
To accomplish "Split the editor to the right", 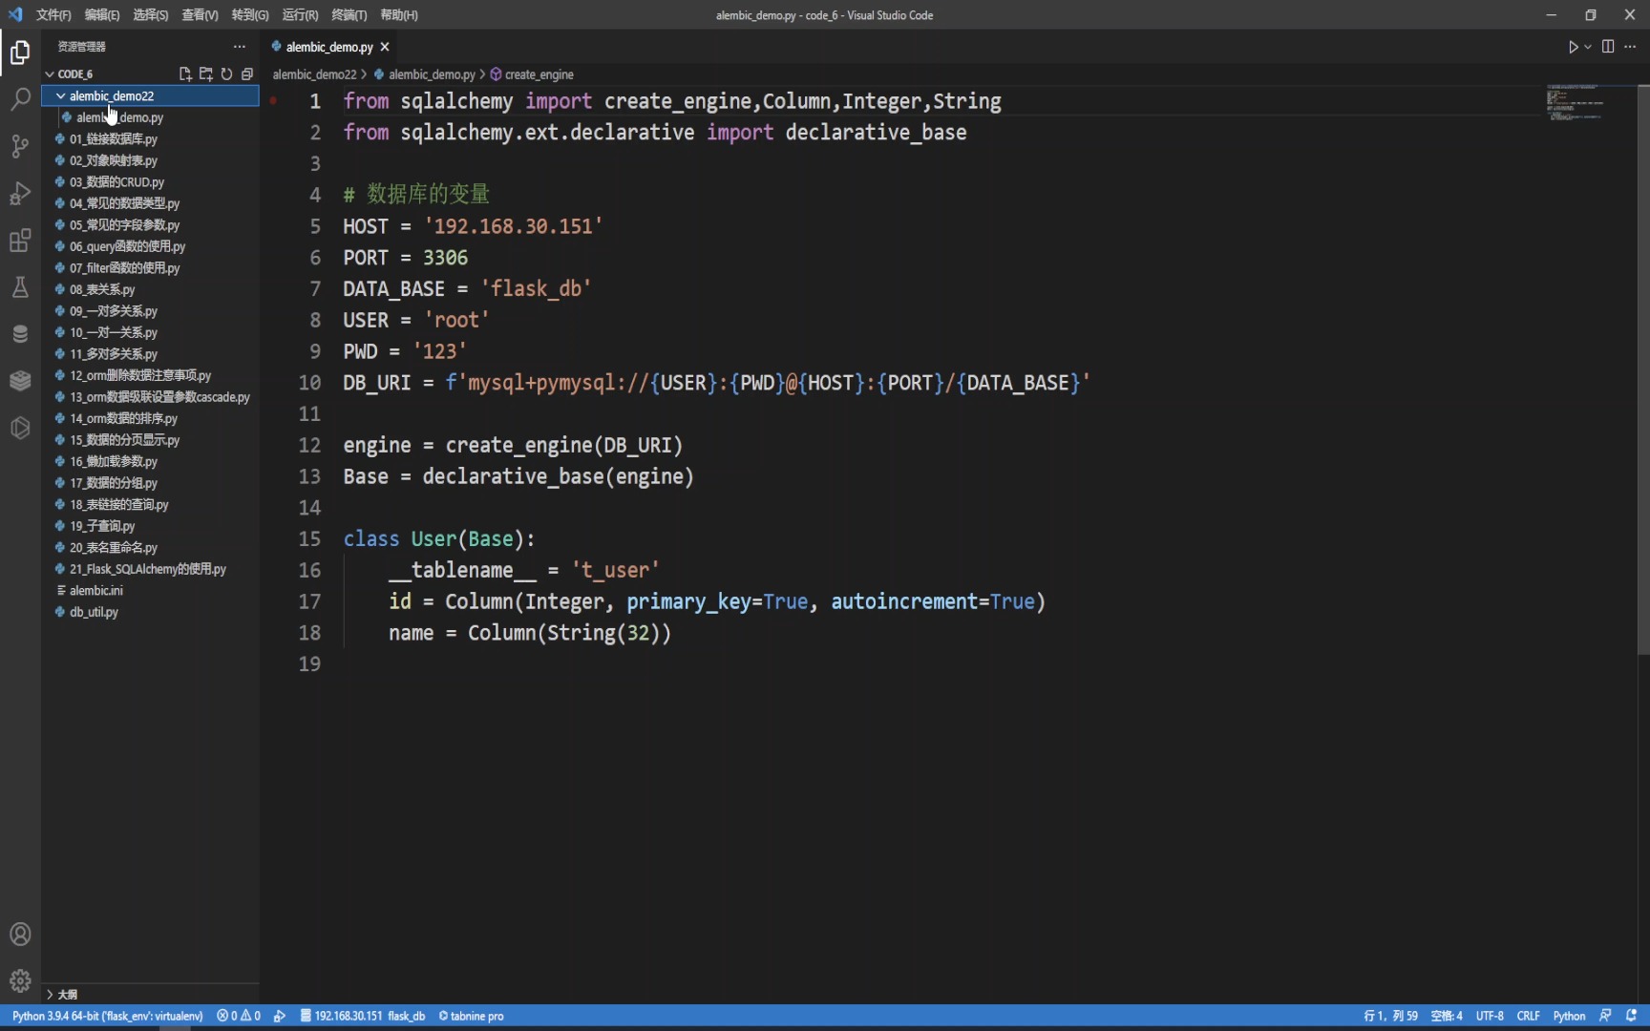I will point(1608,47).
